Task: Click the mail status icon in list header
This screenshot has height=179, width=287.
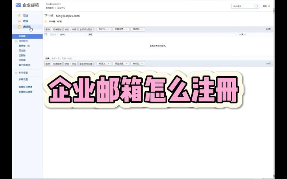Action: (x=52, y=34)
